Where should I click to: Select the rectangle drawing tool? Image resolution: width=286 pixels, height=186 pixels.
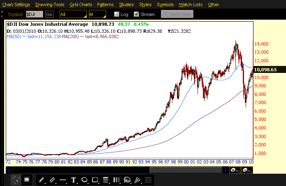[95, 180]
